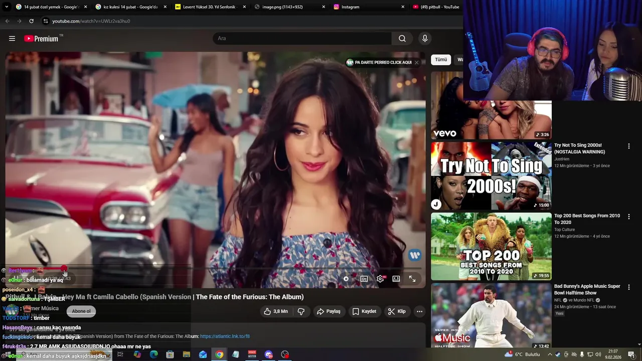The image size is (642, 361).
Task: Click the Try Not To Sing 2000s title
Action: click(579, 148)
